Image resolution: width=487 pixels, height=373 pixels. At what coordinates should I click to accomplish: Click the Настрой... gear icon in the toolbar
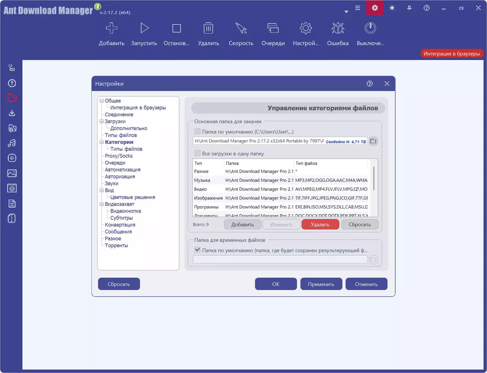pyautogui.click(x=306, y=28)
